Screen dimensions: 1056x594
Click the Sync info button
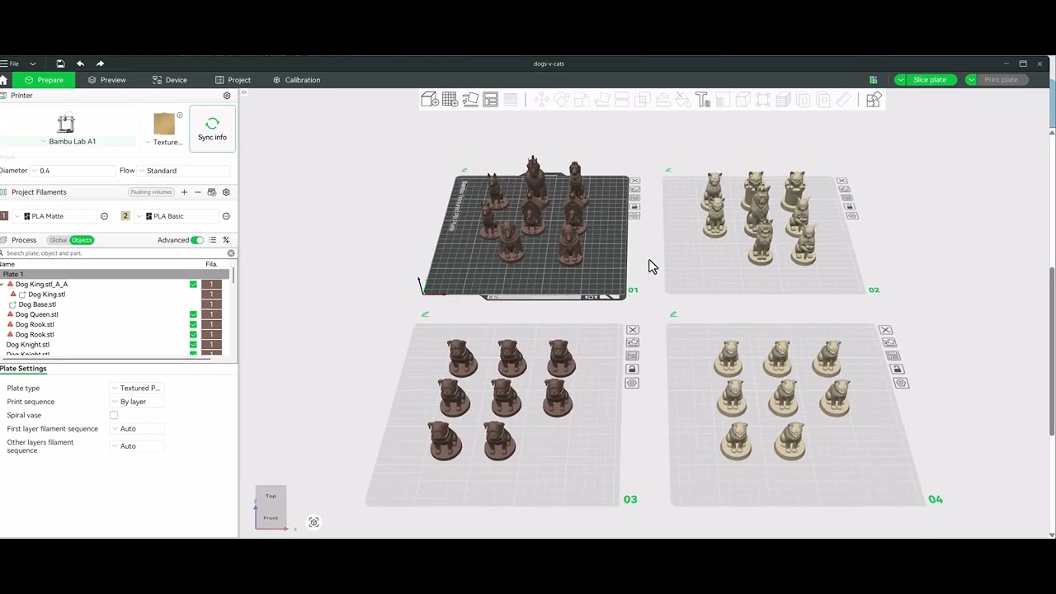pyautogui.click(x=212, y=129)
